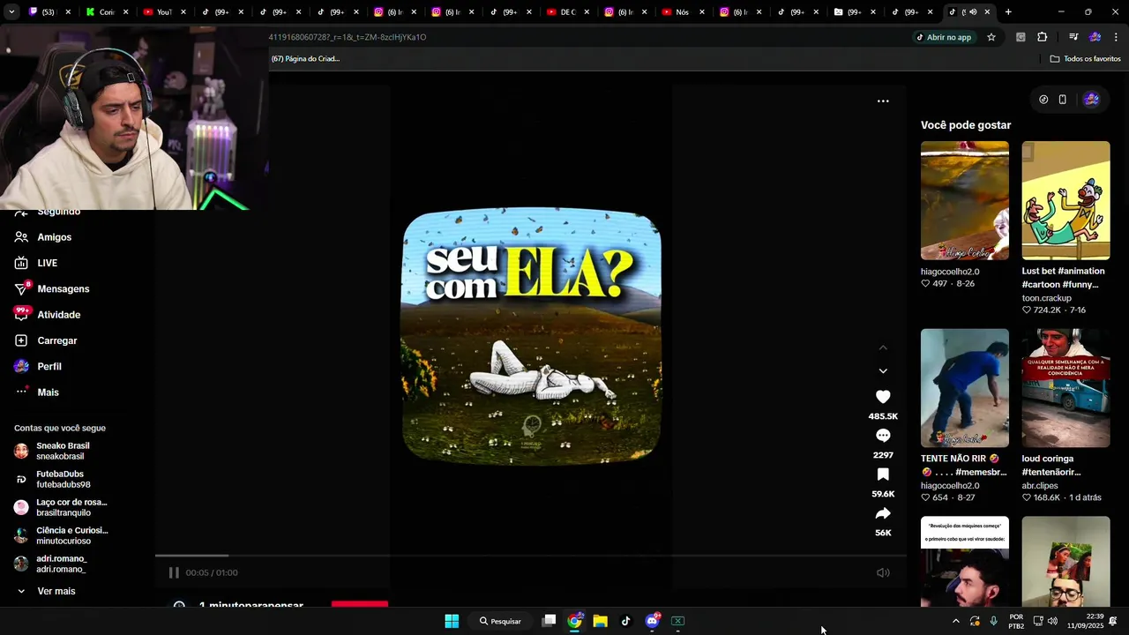1129x635 pixels.
Task: Click the 1minutoparapensar author name
Action: click(251, 605)
